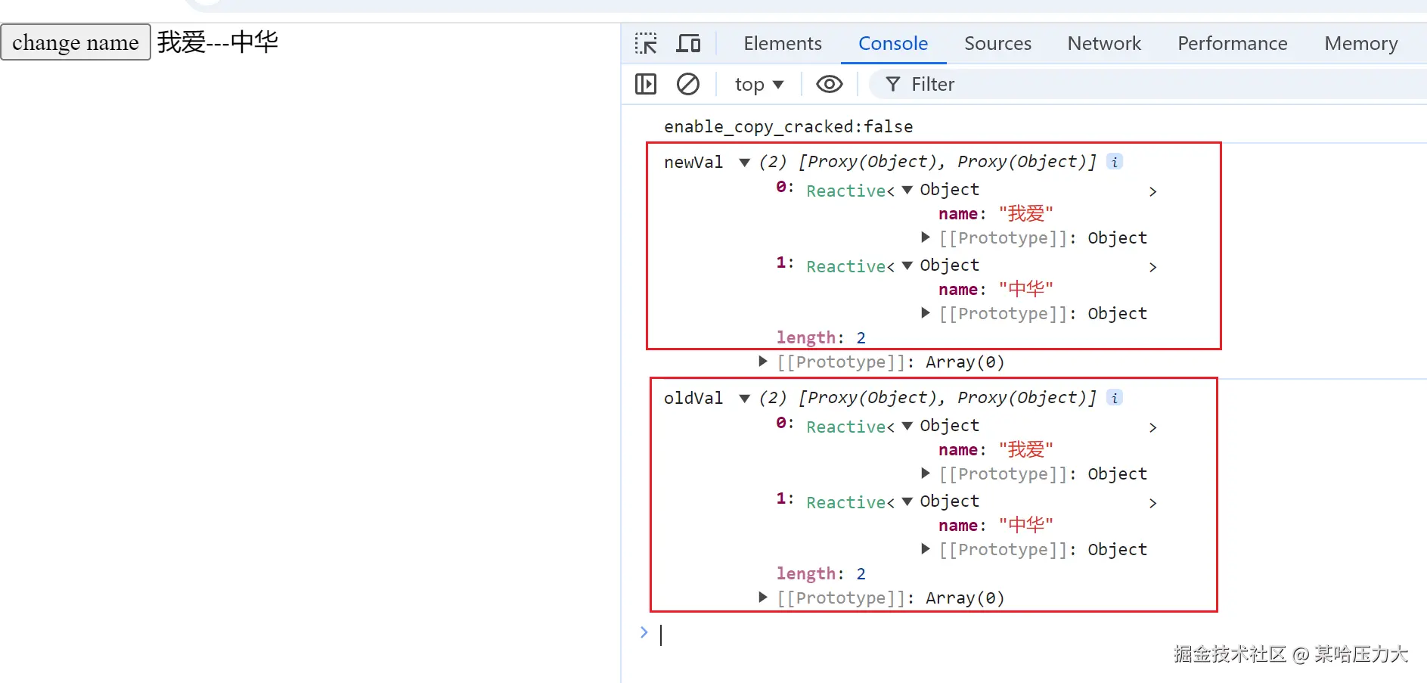Collapse newVal item 0 Object

[907, 190]
